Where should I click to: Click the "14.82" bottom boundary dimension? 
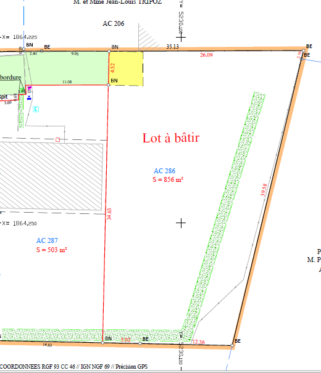click(x=47, y=345)
